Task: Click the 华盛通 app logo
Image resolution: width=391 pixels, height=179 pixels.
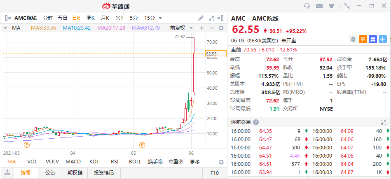Action: coord(116,6)
